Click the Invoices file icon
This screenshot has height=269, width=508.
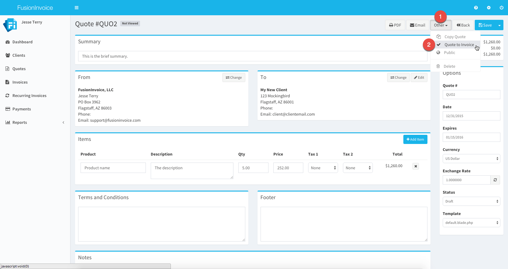(x=7, y=82)
